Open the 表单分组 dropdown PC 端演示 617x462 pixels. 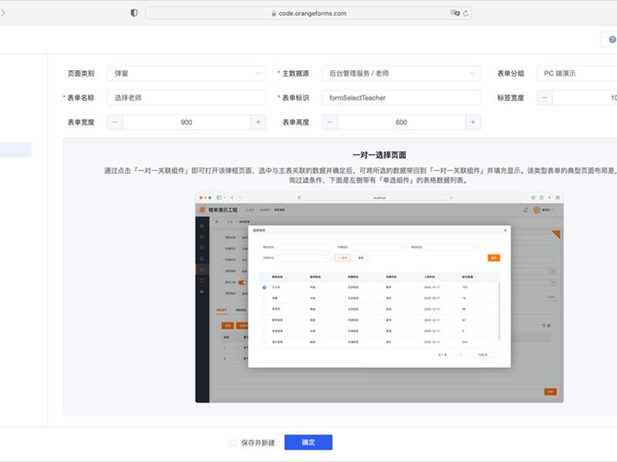point(577,73)
